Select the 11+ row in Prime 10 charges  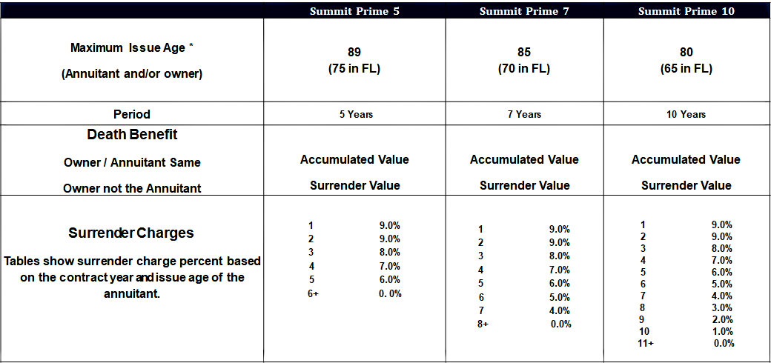click(x=685, y=343)
